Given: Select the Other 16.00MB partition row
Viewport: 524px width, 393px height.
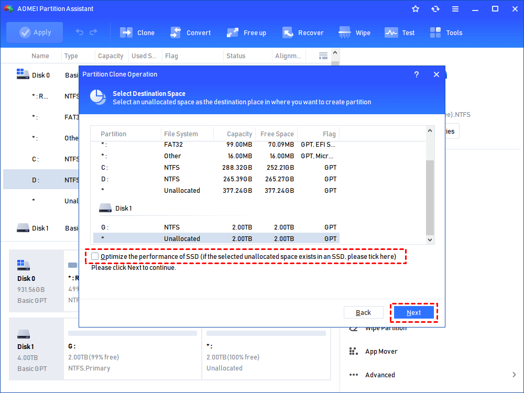Looking at the screenshot, I should click(216, 156).
